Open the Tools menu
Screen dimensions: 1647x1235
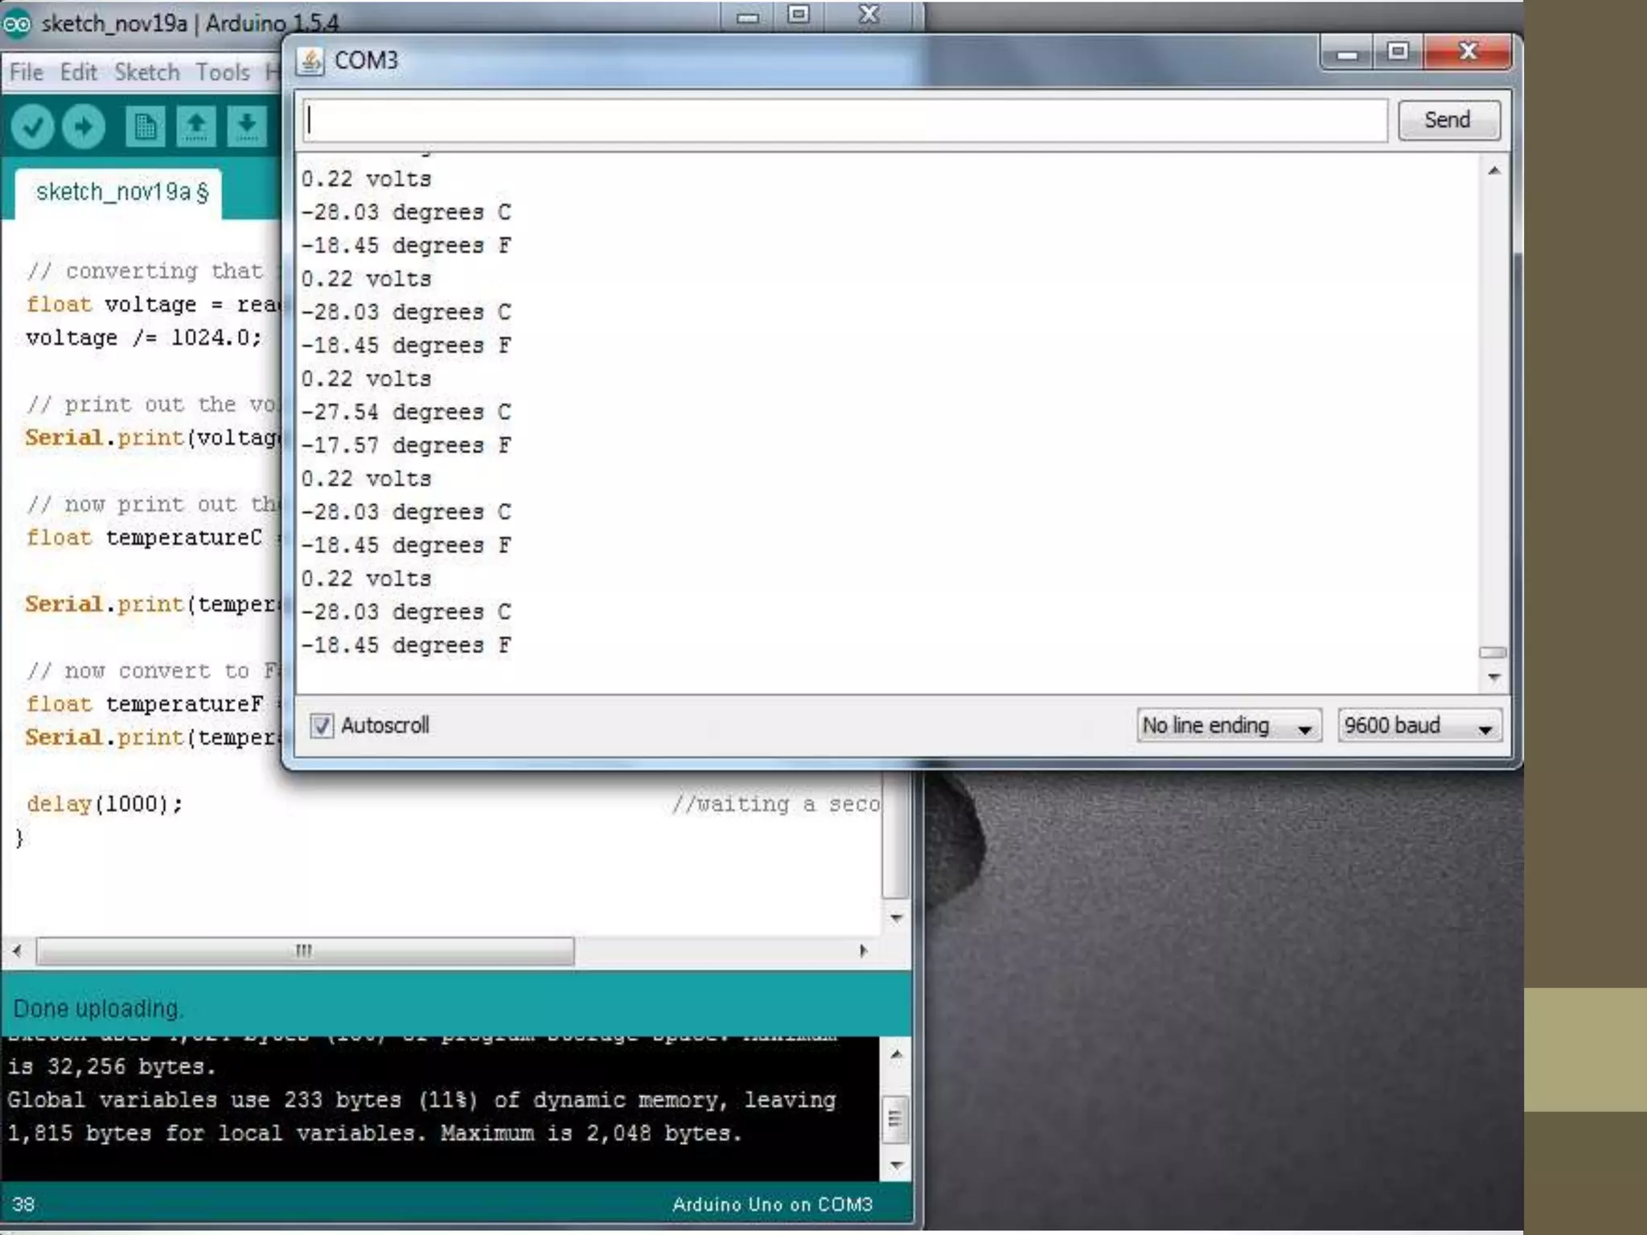coord(223,72)
